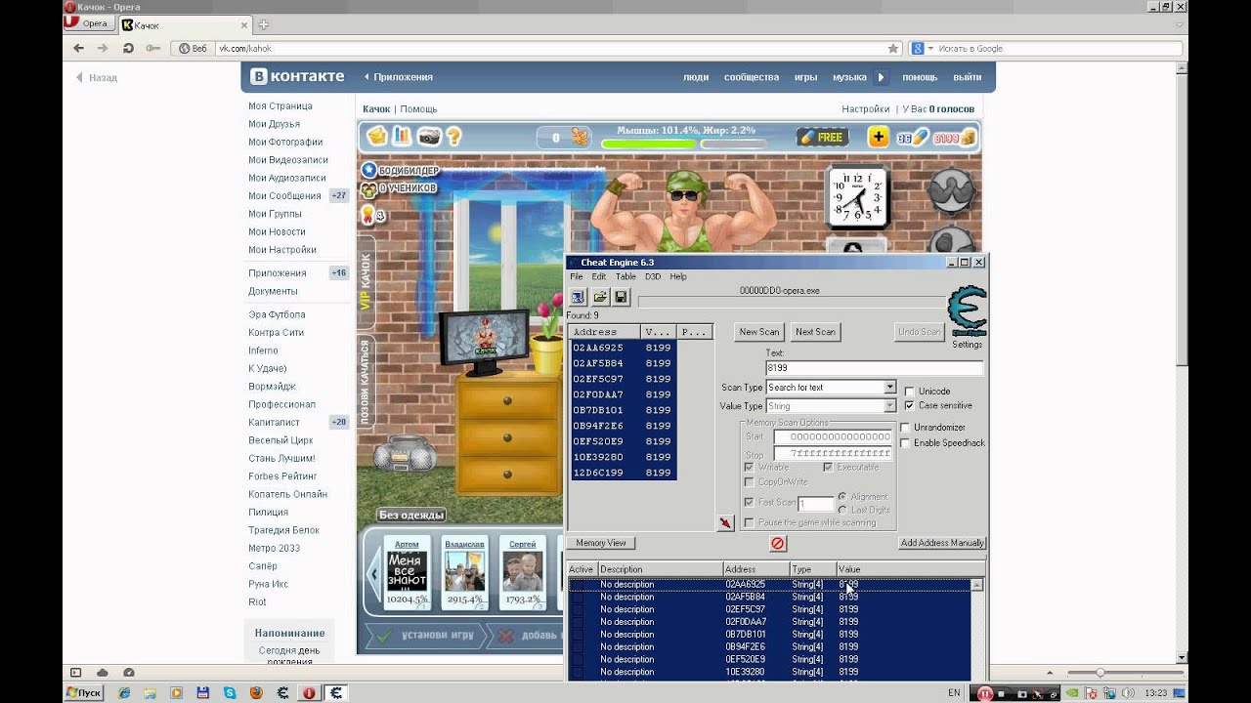Click the medal award icon

(368, 213)
